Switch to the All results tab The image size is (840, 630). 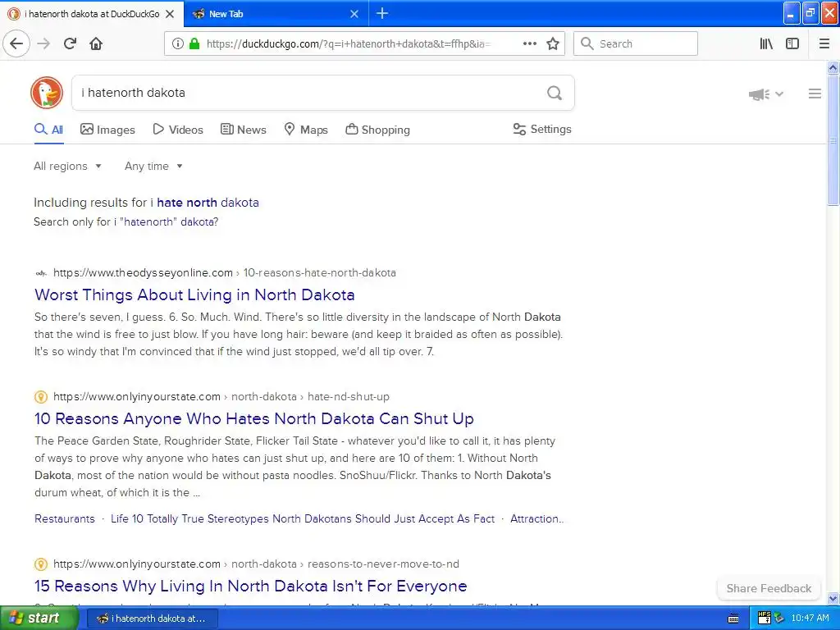48,130
